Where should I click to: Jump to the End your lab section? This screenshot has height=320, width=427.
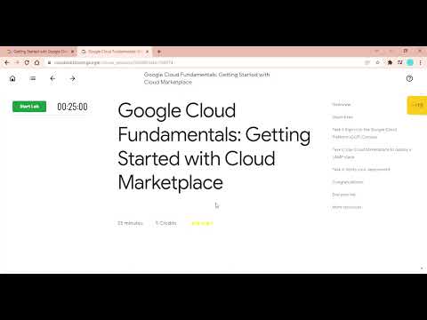tap(343, 195)
